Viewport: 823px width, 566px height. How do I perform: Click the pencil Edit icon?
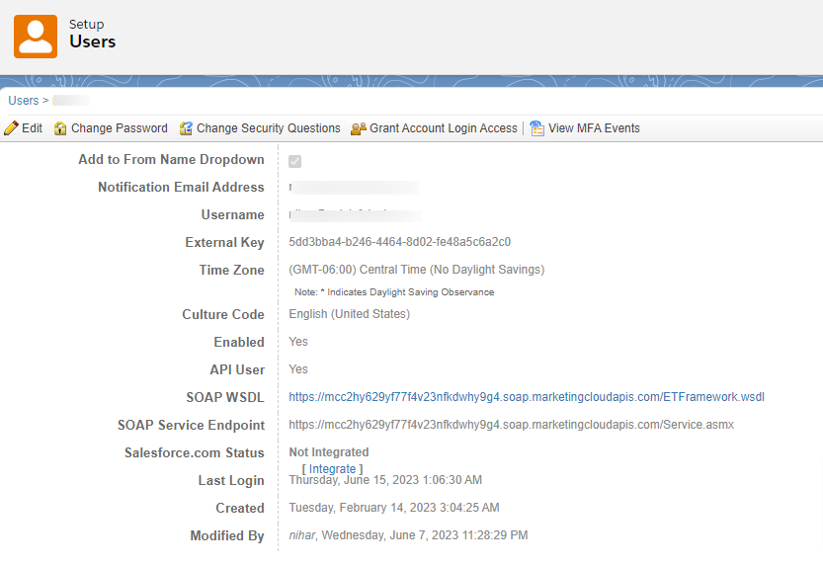[11, 128]
